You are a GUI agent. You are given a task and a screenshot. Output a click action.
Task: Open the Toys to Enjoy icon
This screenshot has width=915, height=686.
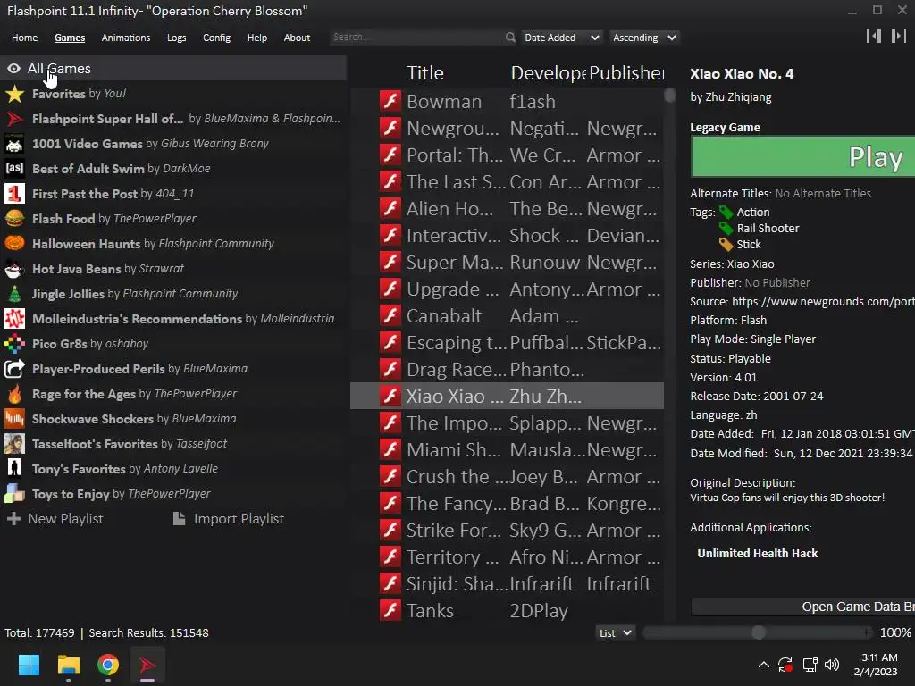(x=14, y=493)
